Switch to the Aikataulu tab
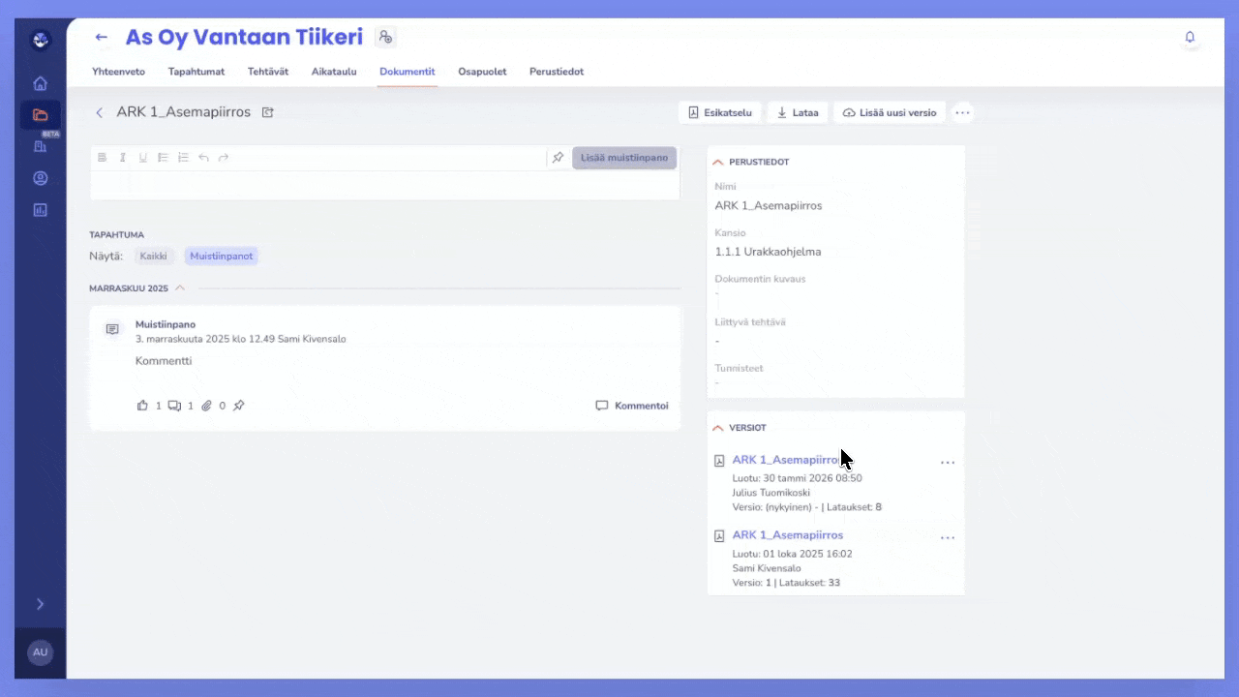The height and width of the screenshot is (697, 1239). (x=334, y=72)
